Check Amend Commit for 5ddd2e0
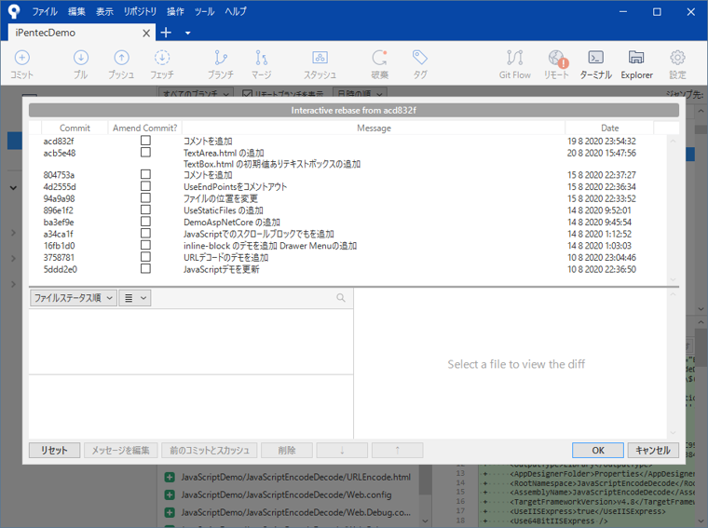Screen dimensions: 708x528 pyautogui.click(x=145, y=268)
